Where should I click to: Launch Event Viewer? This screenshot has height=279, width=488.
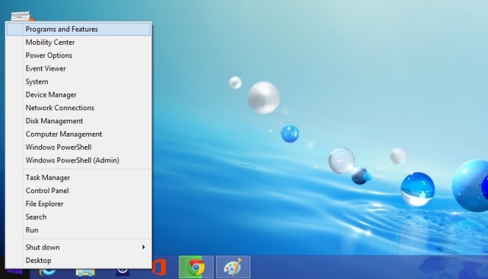pos(79,68)
